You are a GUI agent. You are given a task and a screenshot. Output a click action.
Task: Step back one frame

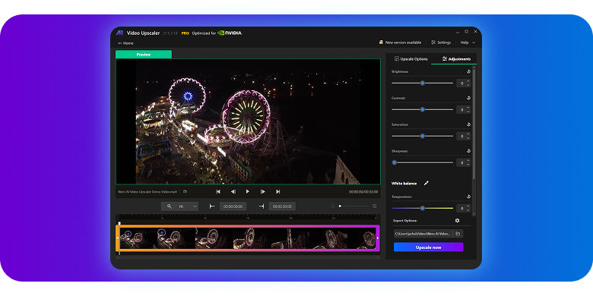(233, 192)
